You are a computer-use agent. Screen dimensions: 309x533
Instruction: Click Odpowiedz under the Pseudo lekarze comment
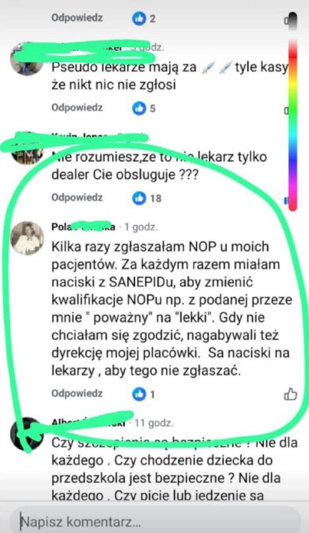point(77,108)
